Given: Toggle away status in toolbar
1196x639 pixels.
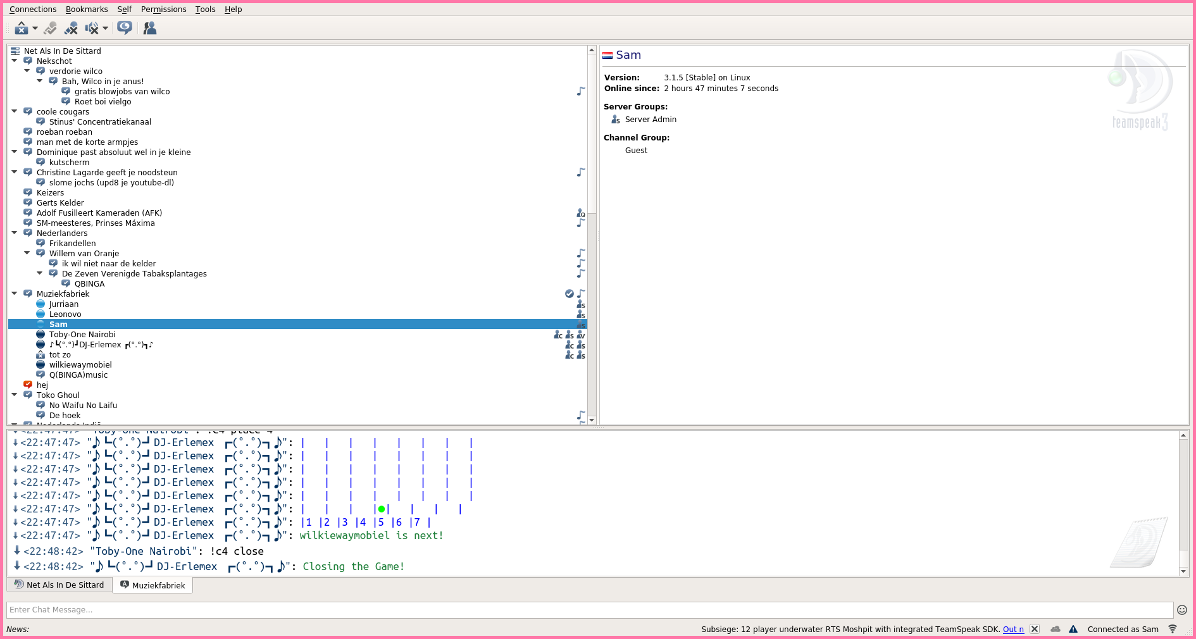Looking at the screenshot, I should point(22,28).
